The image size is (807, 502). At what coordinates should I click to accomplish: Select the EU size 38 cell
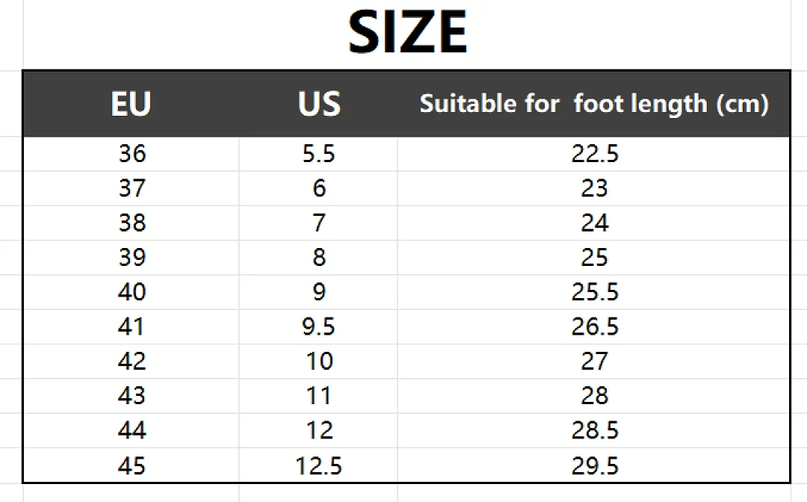point(132,222)
